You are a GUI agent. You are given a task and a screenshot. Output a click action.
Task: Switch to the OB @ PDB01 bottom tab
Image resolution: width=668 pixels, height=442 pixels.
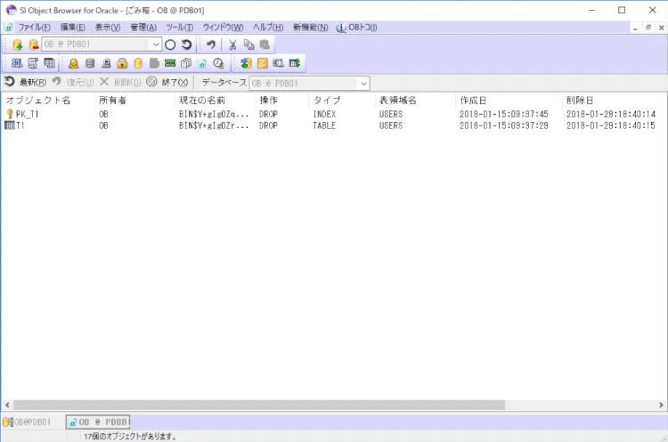(98, 422)
